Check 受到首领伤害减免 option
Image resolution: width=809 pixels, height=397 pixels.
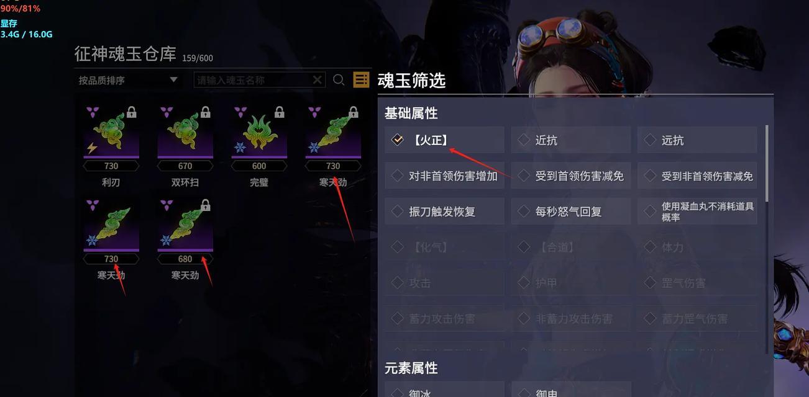click(570, 176)
